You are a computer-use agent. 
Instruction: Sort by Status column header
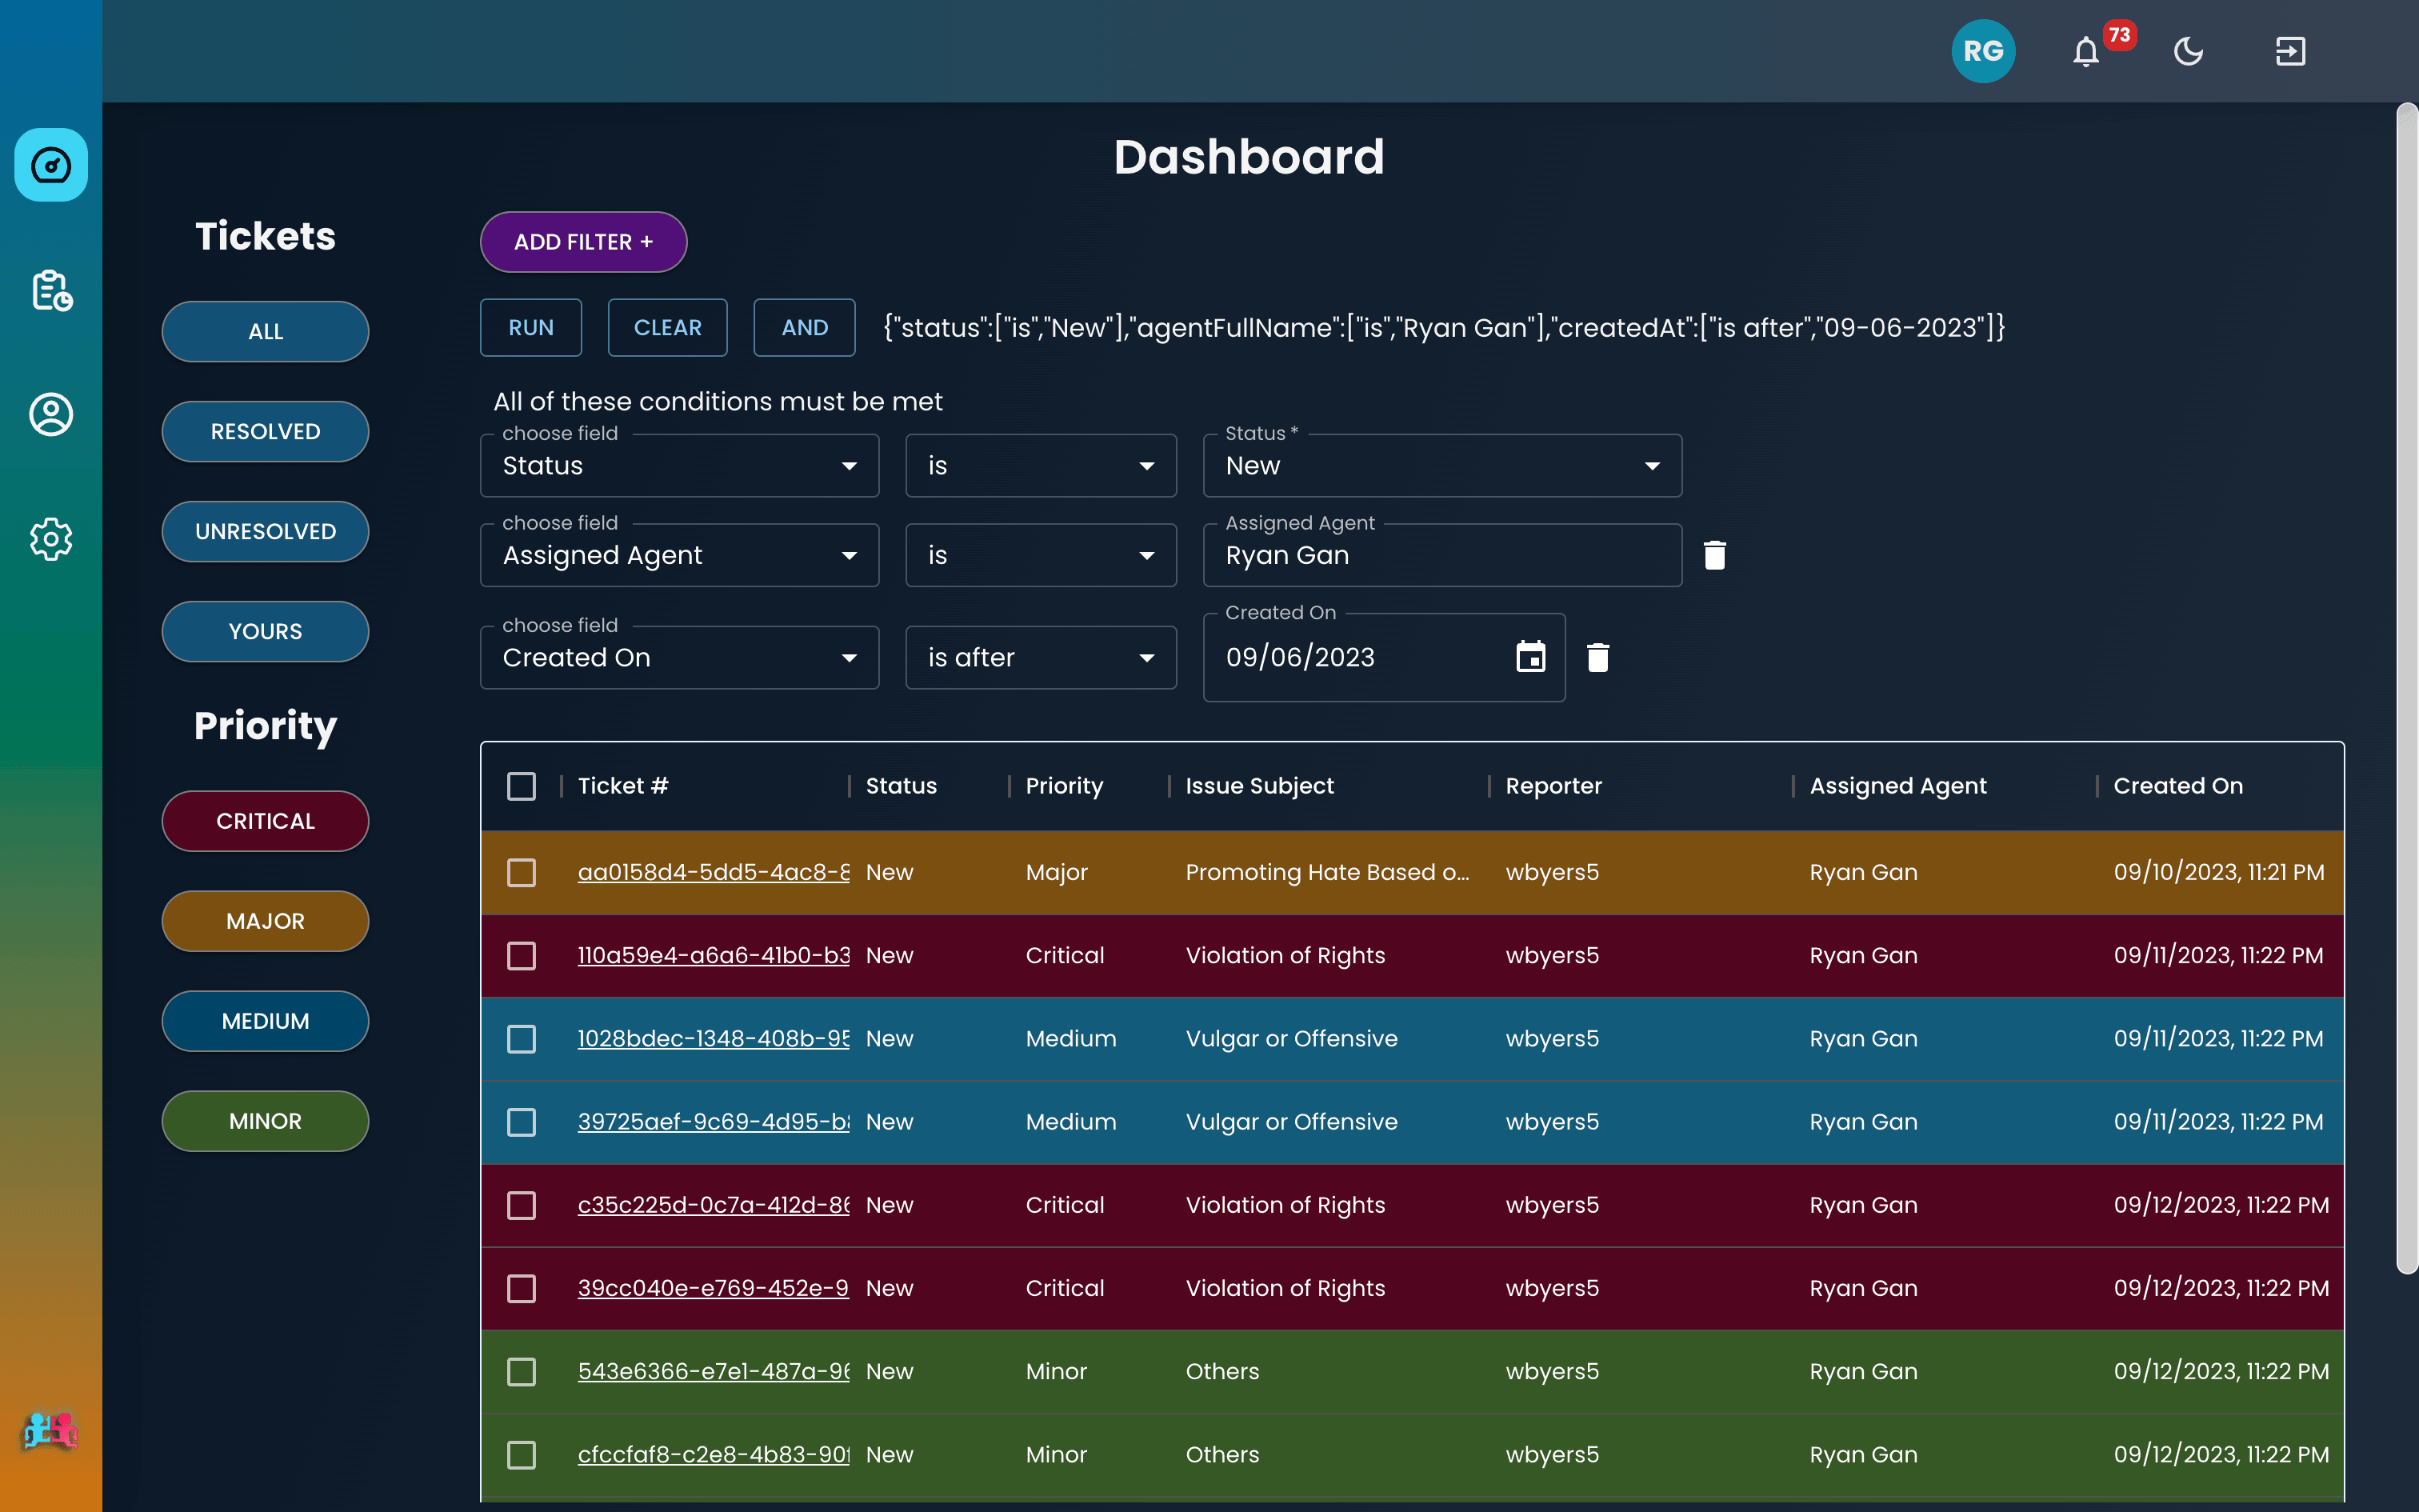901,786
